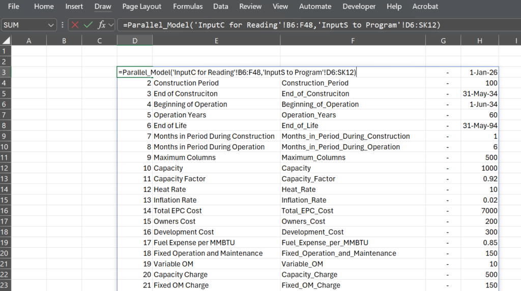Cancel the formula entry with the X icon
The width and height of the screenshot is (521, 291).
[x=75, y=25]
